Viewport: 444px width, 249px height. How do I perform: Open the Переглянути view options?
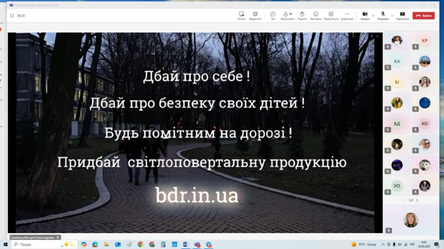click(x=331, y=16)
